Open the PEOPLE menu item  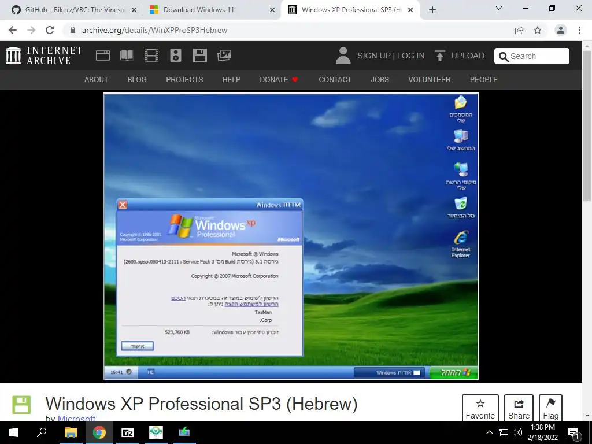pyautogui.click(x=484, y=80)
